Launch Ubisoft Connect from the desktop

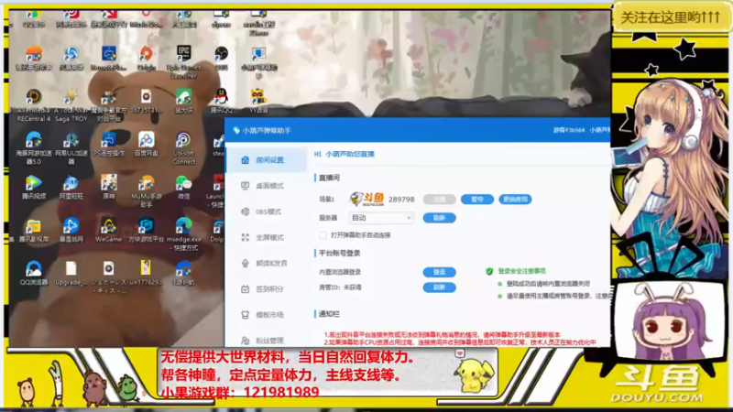[x=183, y=148]
